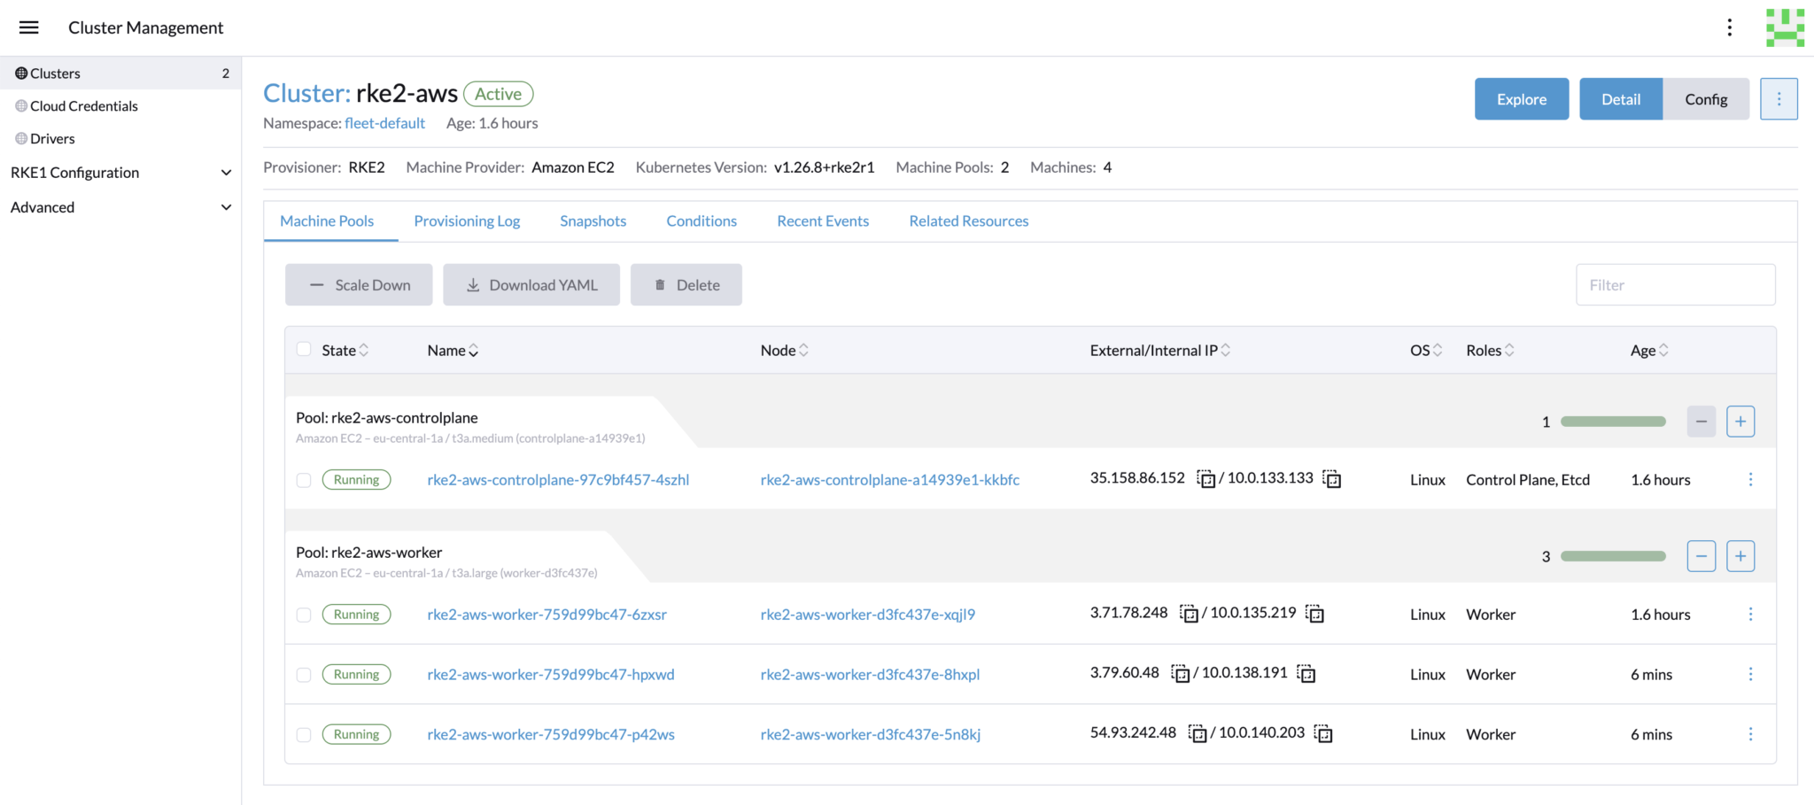Open the top header kebab menu
Image resolution: width=1814 pixels, height=805 pixels.
(x=1729, y=27)
